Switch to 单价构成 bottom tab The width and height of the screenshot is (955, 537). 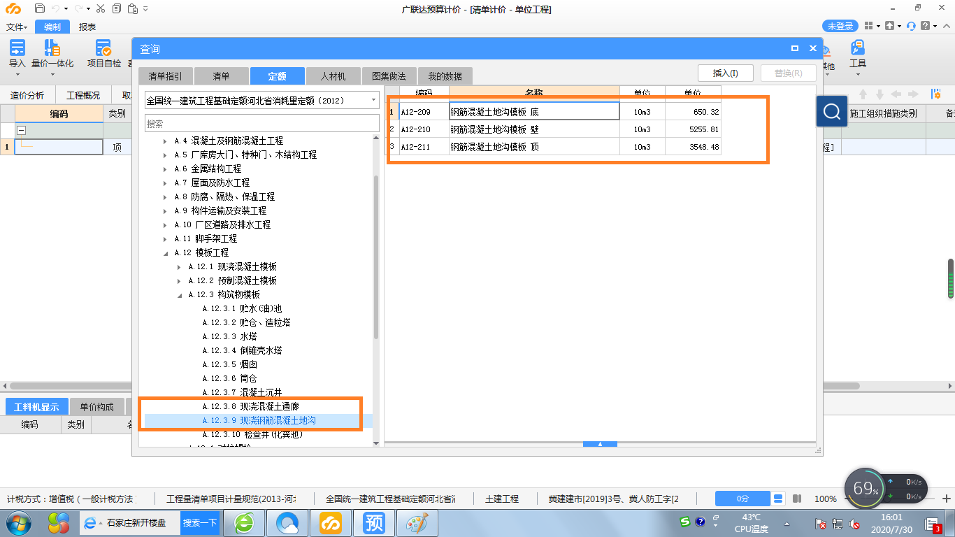[96, 407]
